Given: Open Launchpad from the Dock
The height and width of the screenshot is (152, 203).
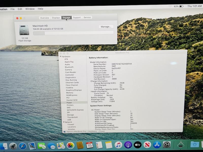Looking at the screenshot, I should (13, 146).
